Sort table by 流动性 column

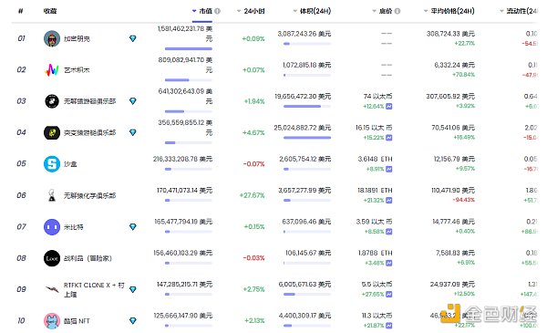tap(519, 11)
